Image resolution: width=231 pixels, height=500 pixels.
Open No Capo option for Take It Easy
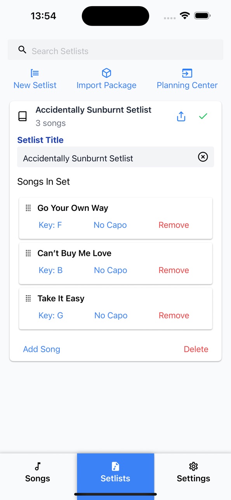111,316
